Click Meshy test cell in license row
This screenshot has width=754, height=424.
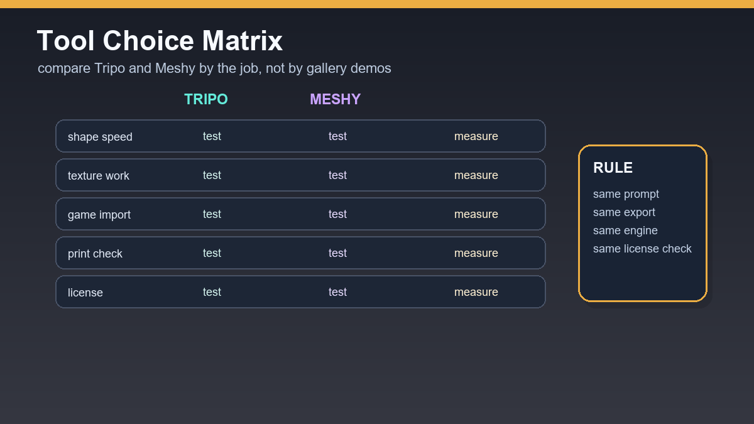pos(337,292)
